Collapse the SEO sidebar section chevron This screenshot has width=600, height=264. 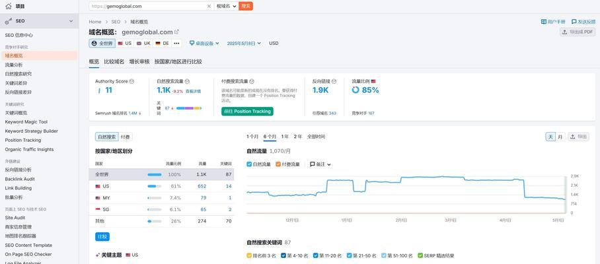coord(71,21)
